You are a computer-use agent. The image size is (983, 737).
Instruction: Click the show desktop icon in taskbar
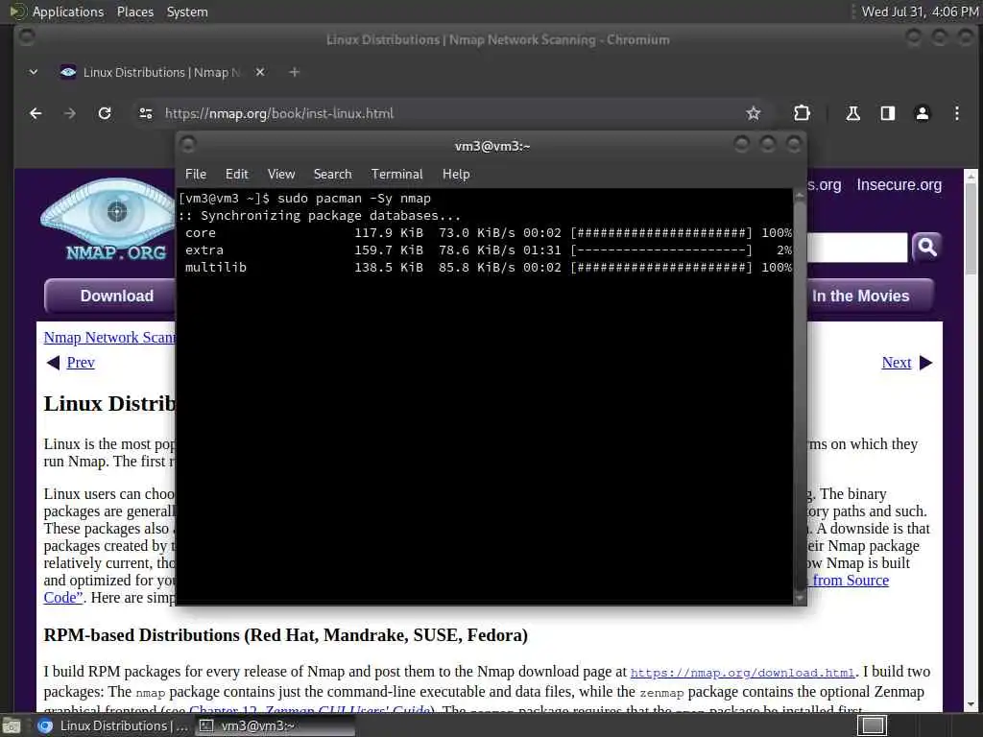click(11, 726)
